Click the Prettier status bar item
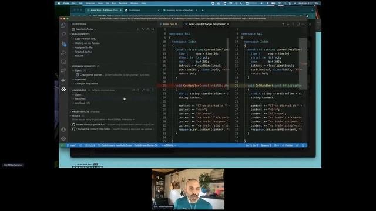Image resolution: width=376 pixels, height=211 pixels. [287, 145]
